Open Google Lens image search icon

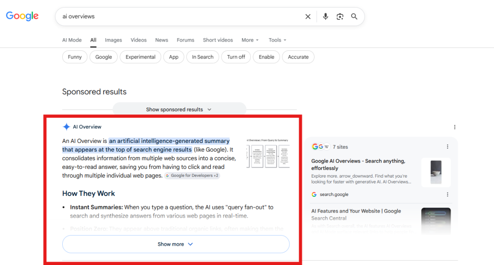340,17
